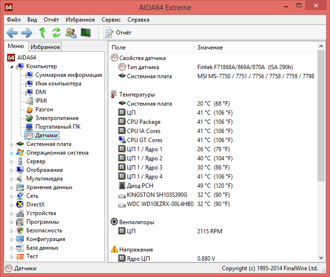Select the WDC WD10EZRX-00L4HB0 drive row
Screen dimensions: 330x277
(213, 204)
